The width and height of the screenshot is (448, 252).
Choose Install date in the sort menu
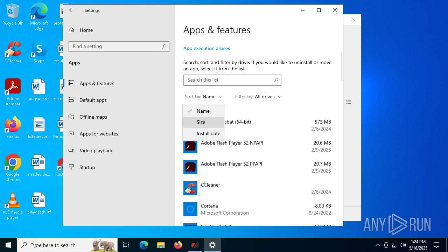coord(204,133)
